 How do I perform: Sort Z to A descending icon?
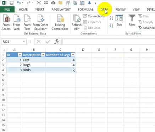coord(111,26)
